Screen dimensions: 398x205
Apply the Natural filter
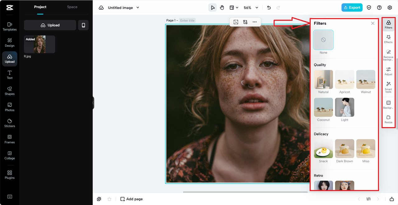pyautogui.click(x=323, y=79)
